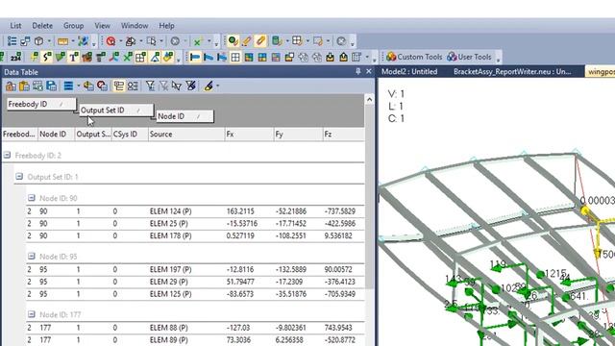Click the upload tray icon in second toolbar
The width and height of the screenshot is (615, 346).
pyautogui.click(x=344, y=58)
